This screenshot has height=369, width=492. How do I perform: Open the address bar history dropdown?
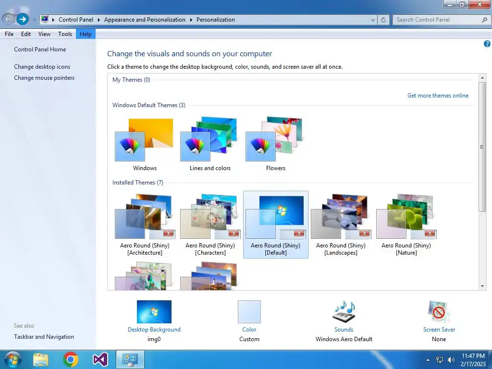(373, 20)
